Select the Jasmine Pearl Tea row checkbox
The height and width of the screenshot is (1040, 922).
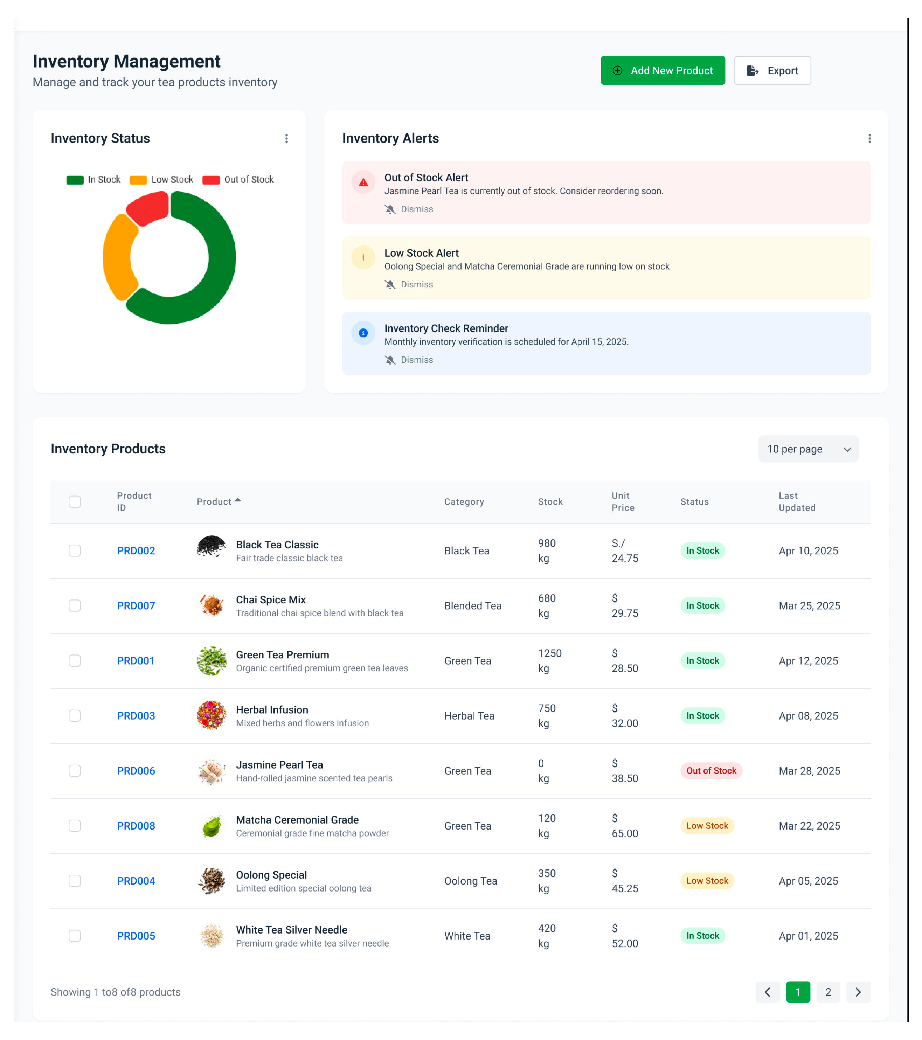(75, 770)
